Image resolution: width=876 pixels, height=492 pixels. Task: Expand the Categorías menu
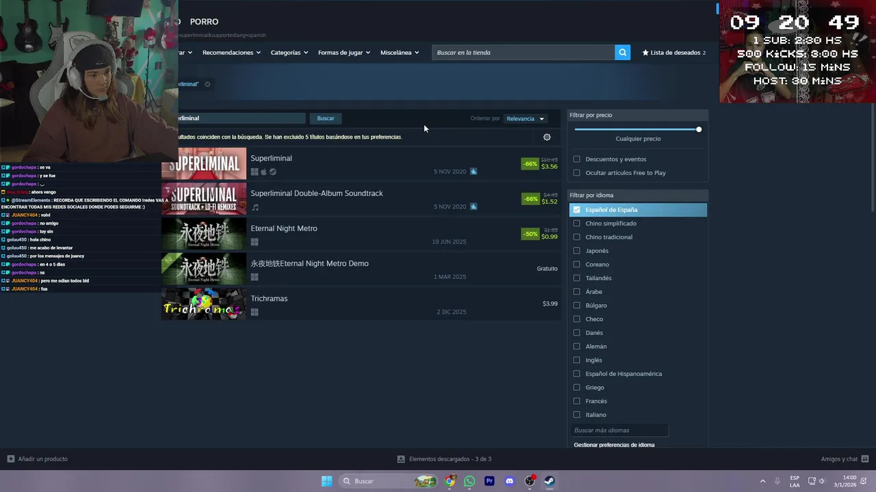289,53
